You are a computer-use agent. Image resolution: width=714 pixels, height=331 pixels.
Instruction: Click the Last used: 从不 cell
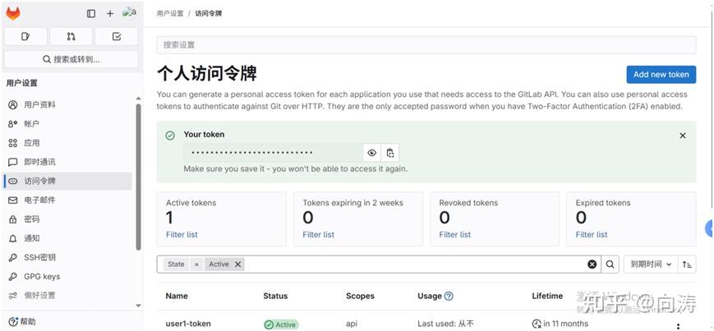[446, 324]
